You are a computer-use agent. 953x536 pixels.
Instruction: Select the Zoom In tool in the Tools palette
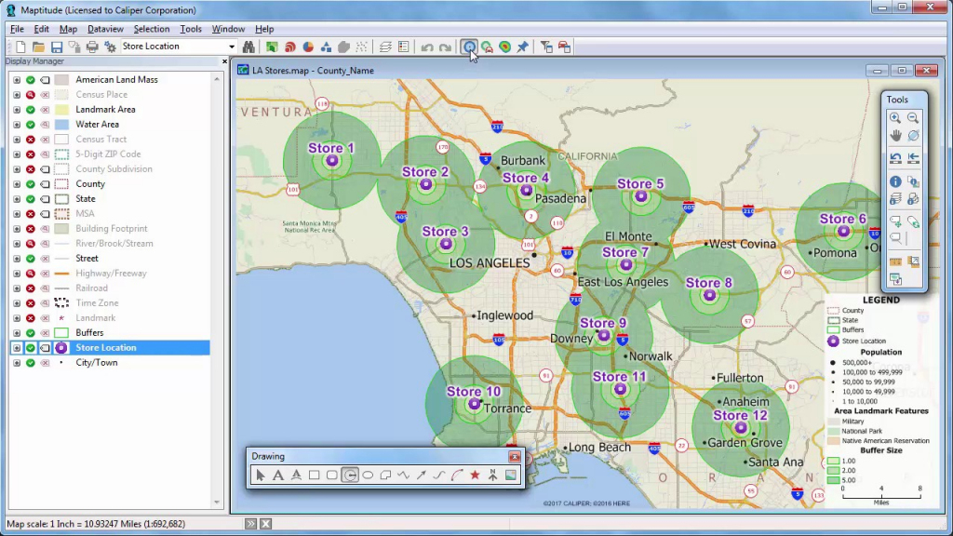click(x=895, y=118)
